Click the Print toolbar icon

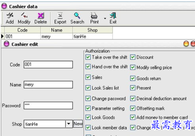click(94, 15)
